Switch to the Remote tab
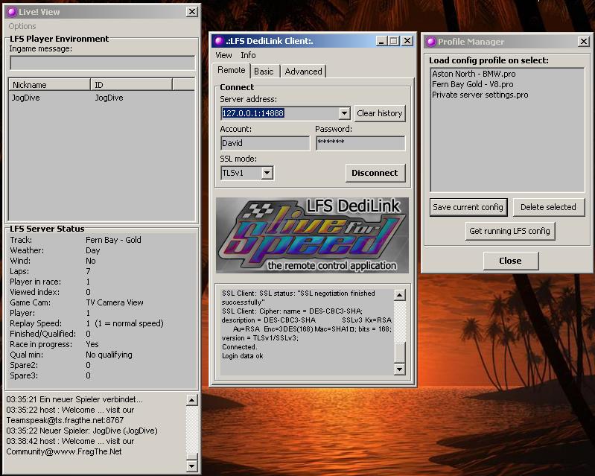Image resolution: width=595 pixels, height=476 pixels. click(231, 70)
